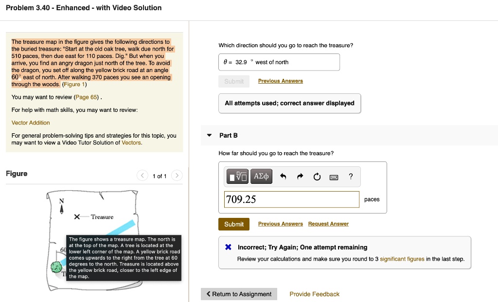The width and height of the screenshot is (498, 302).
Task: Open the Greek symbols ΑΣΦ palette
Action: [x=261, y=176]
